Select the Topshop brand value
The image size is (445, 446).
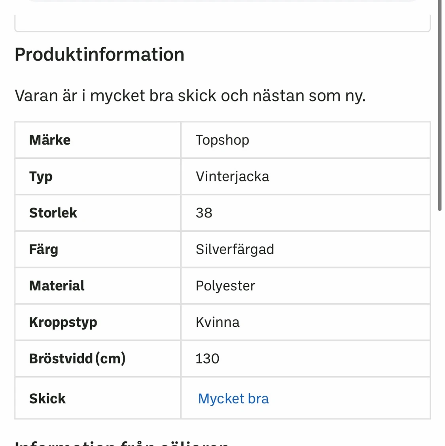(222, 140)
